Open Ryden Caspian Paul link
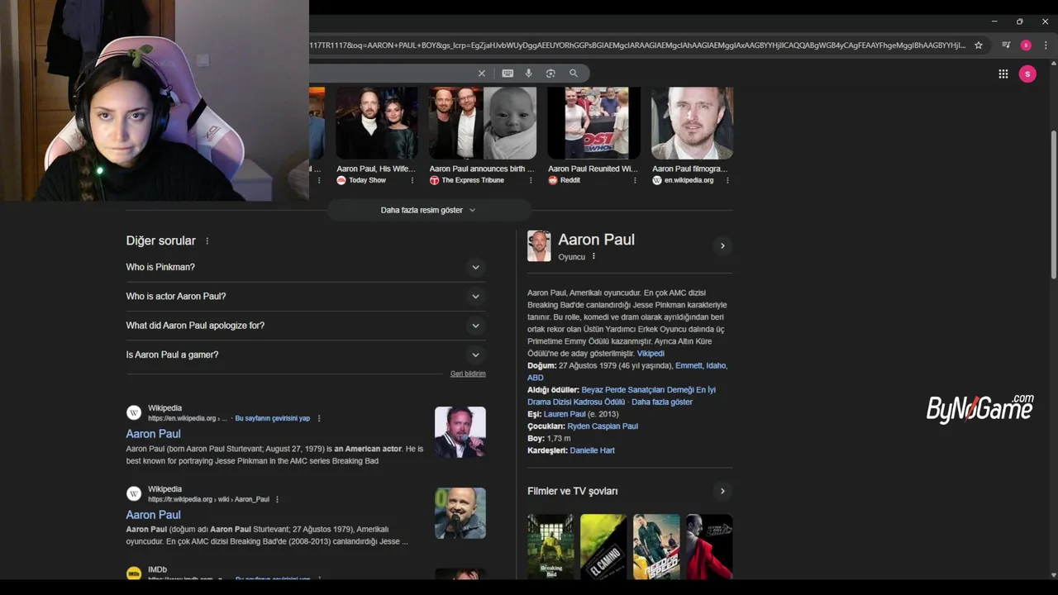The image size is (1058, 595). click(603, 426)
